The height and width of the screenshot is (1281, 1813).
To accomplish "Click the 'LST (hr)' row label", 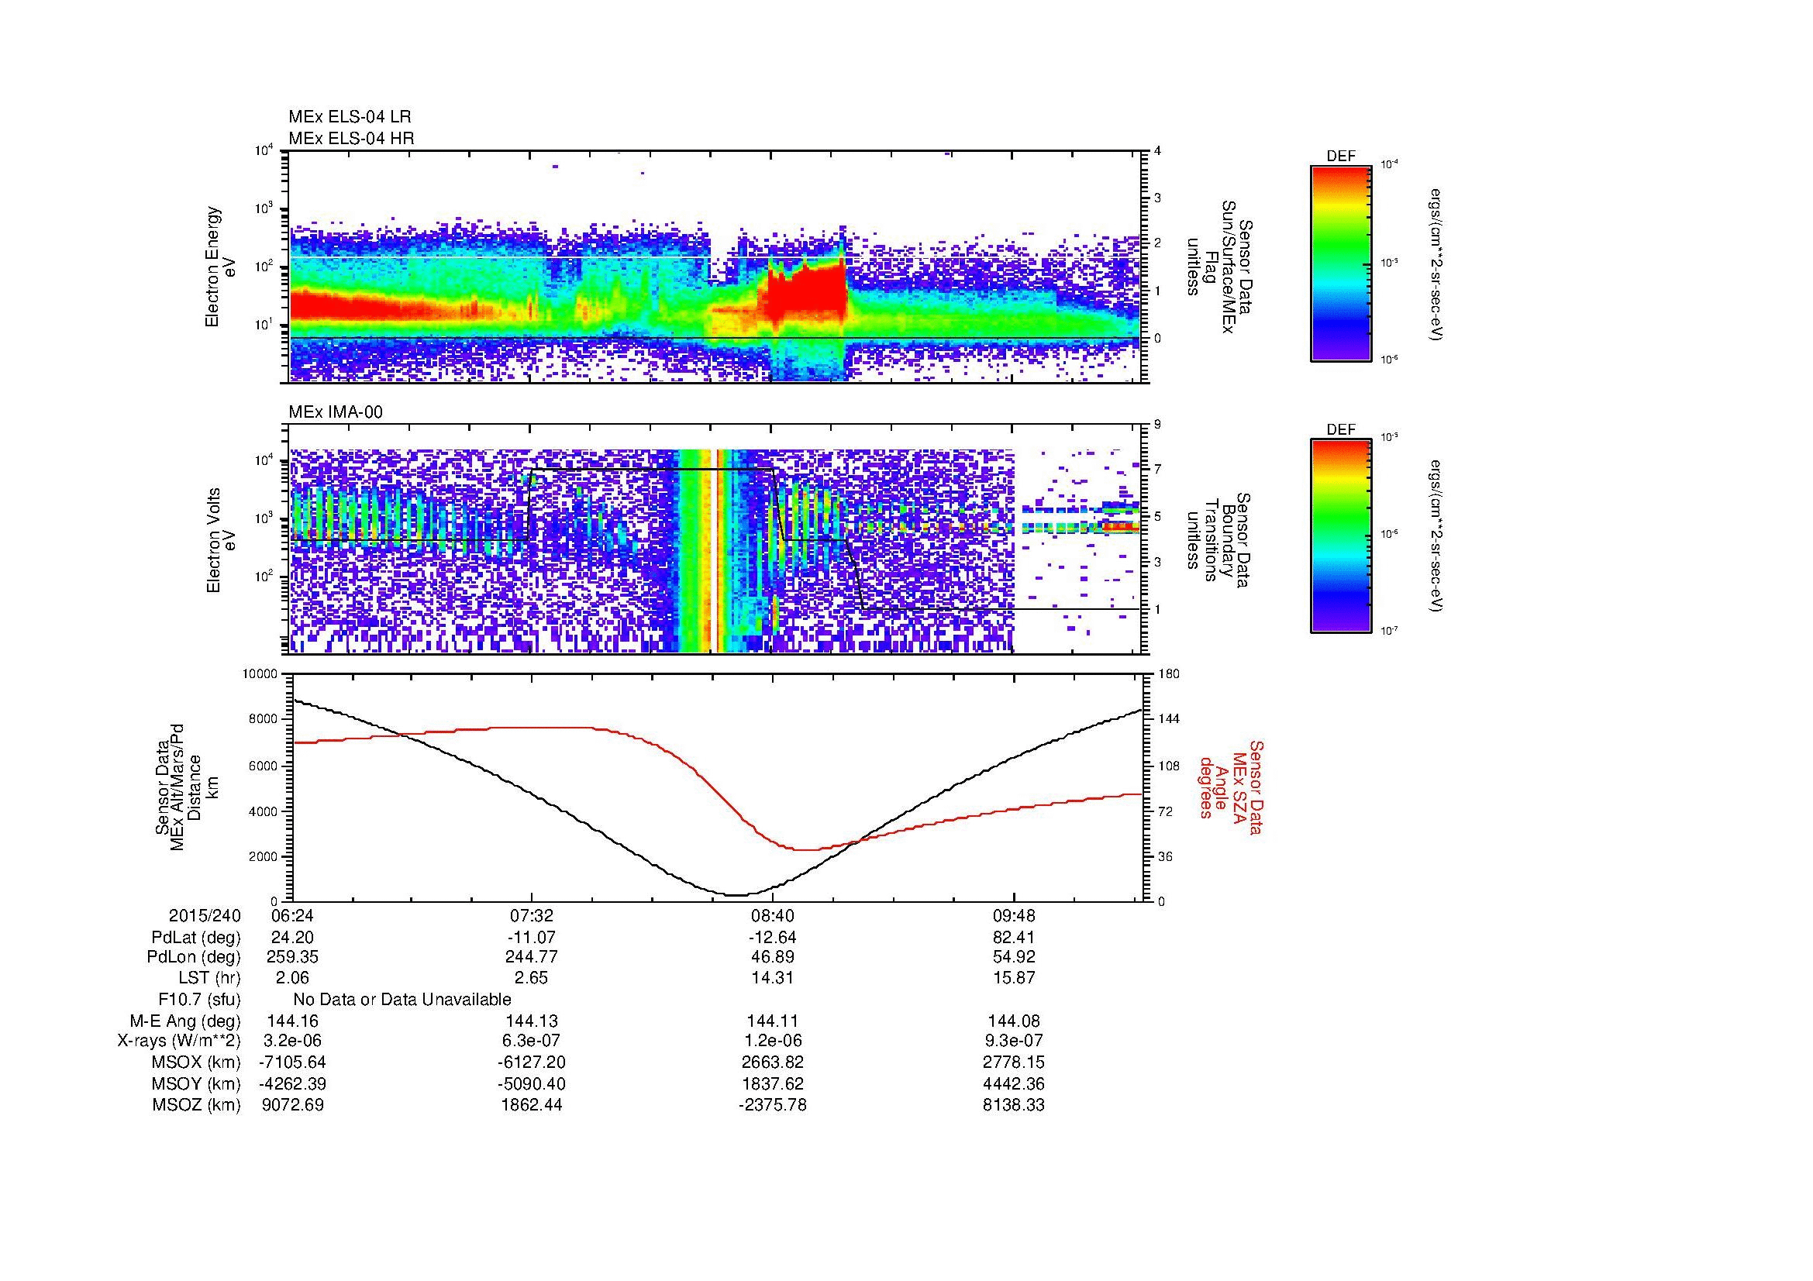I will coord(209,978).
